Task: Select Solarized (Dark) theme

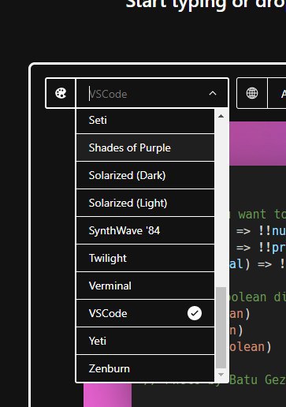Action: pyautogui.click(x=145, y=175)
